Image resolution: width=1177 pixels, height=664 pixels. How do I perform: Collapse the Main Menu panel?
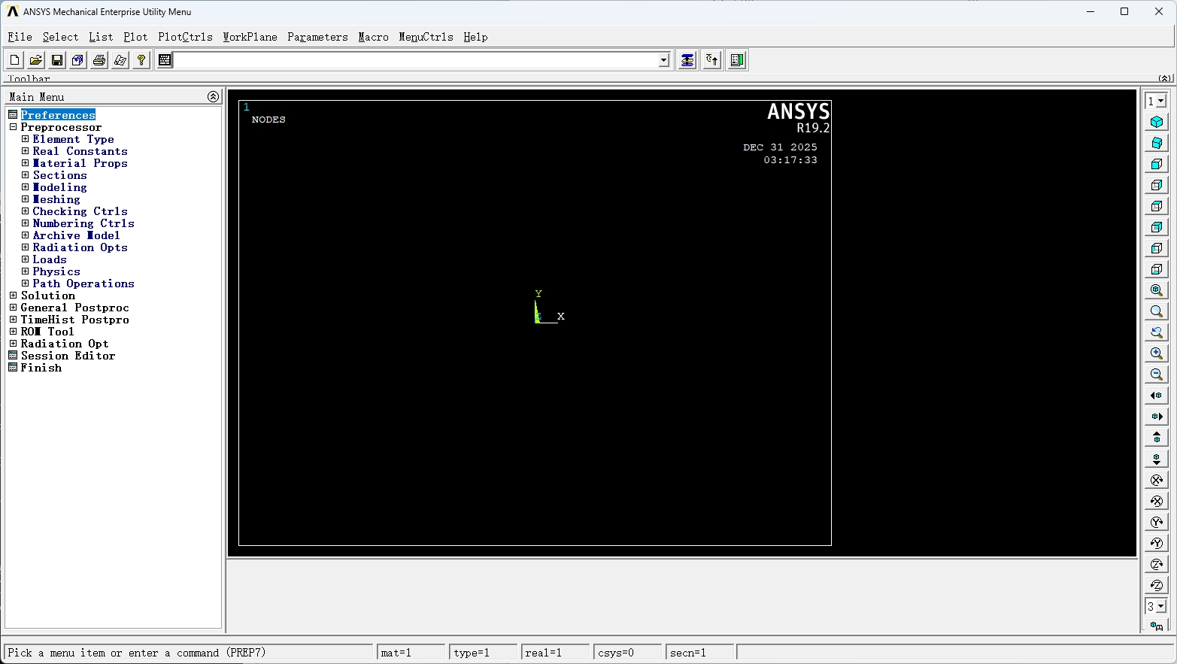pos(213,97)
